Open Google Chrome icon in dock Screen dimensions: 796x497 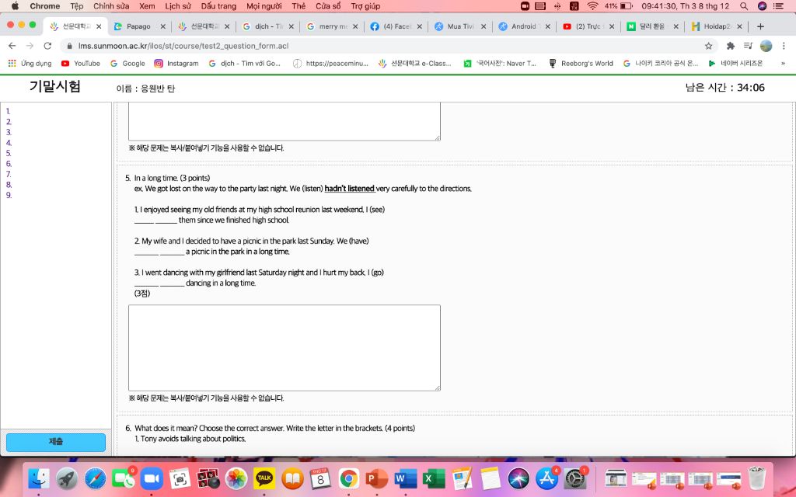[349, 478]
